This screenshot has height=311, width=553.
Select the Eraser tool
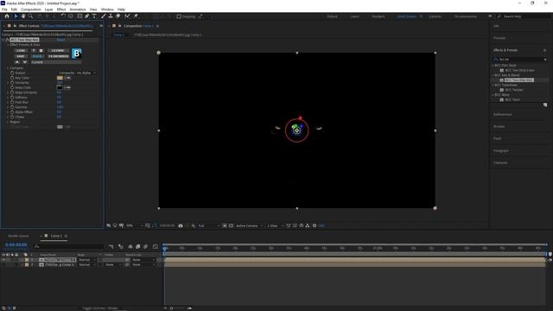[118, 16]
